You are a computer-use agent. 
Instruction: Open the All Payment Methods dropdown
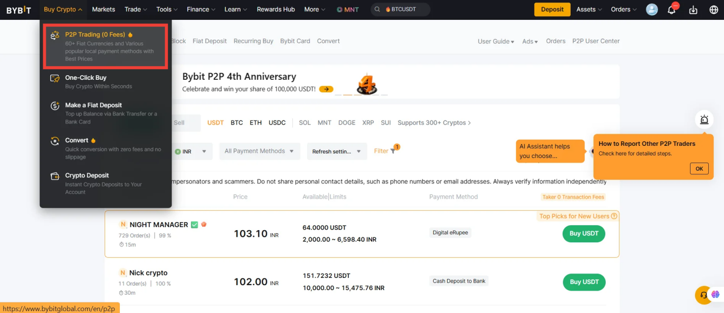tap(259, 151)
